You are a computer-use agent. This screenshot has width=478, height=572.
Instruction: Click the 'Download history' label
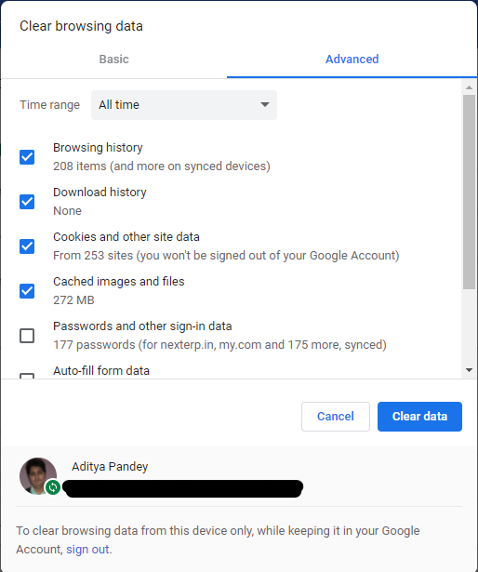(100, 193)
